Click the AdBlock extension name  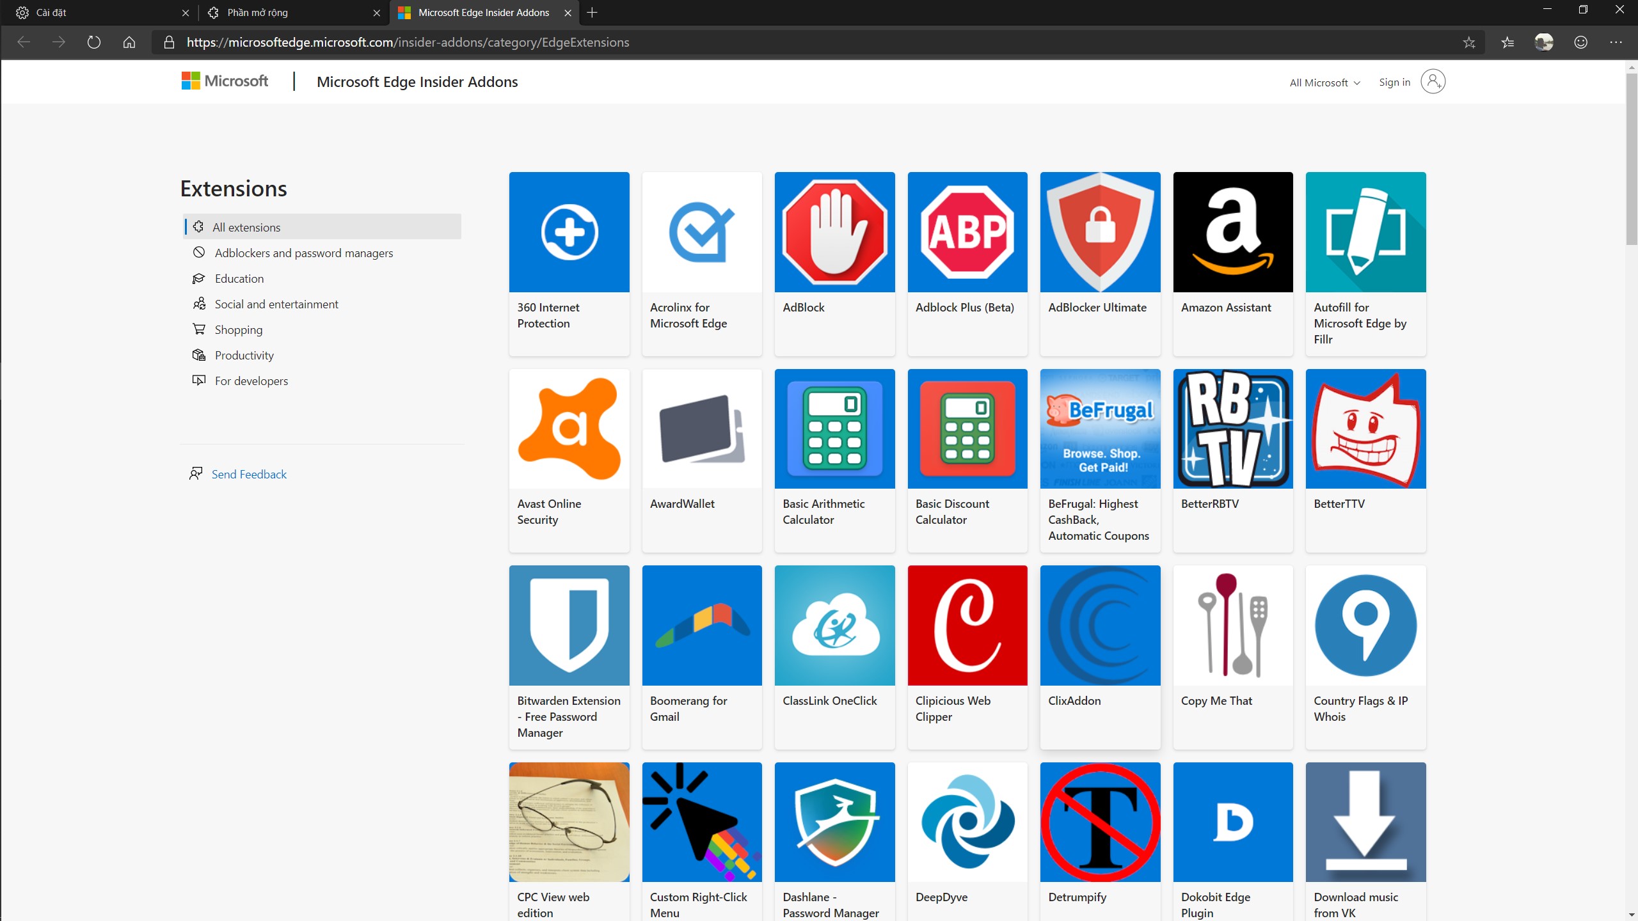[804, 308]
